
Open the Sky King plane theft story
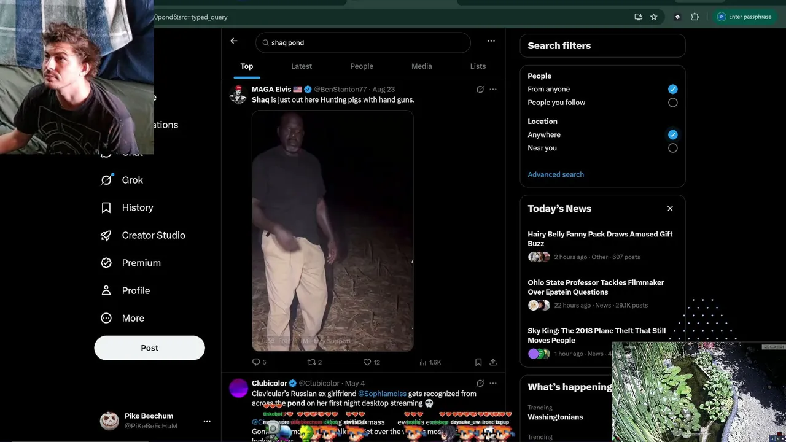(602, 341)
